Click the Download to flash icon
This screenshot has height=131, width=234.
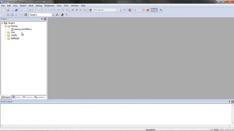coord(26,15)
